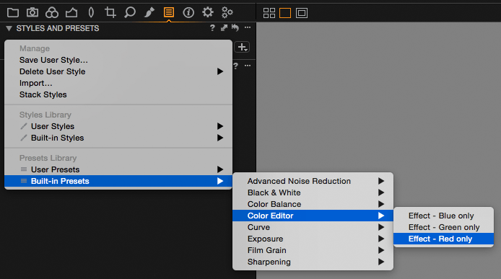
Task: Expand the User Presets submenu
Action: click(x=118, y=169)
